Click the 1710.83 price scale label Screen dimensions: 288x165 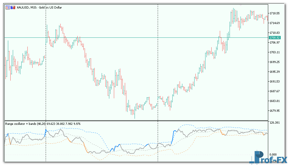(275, 33)
